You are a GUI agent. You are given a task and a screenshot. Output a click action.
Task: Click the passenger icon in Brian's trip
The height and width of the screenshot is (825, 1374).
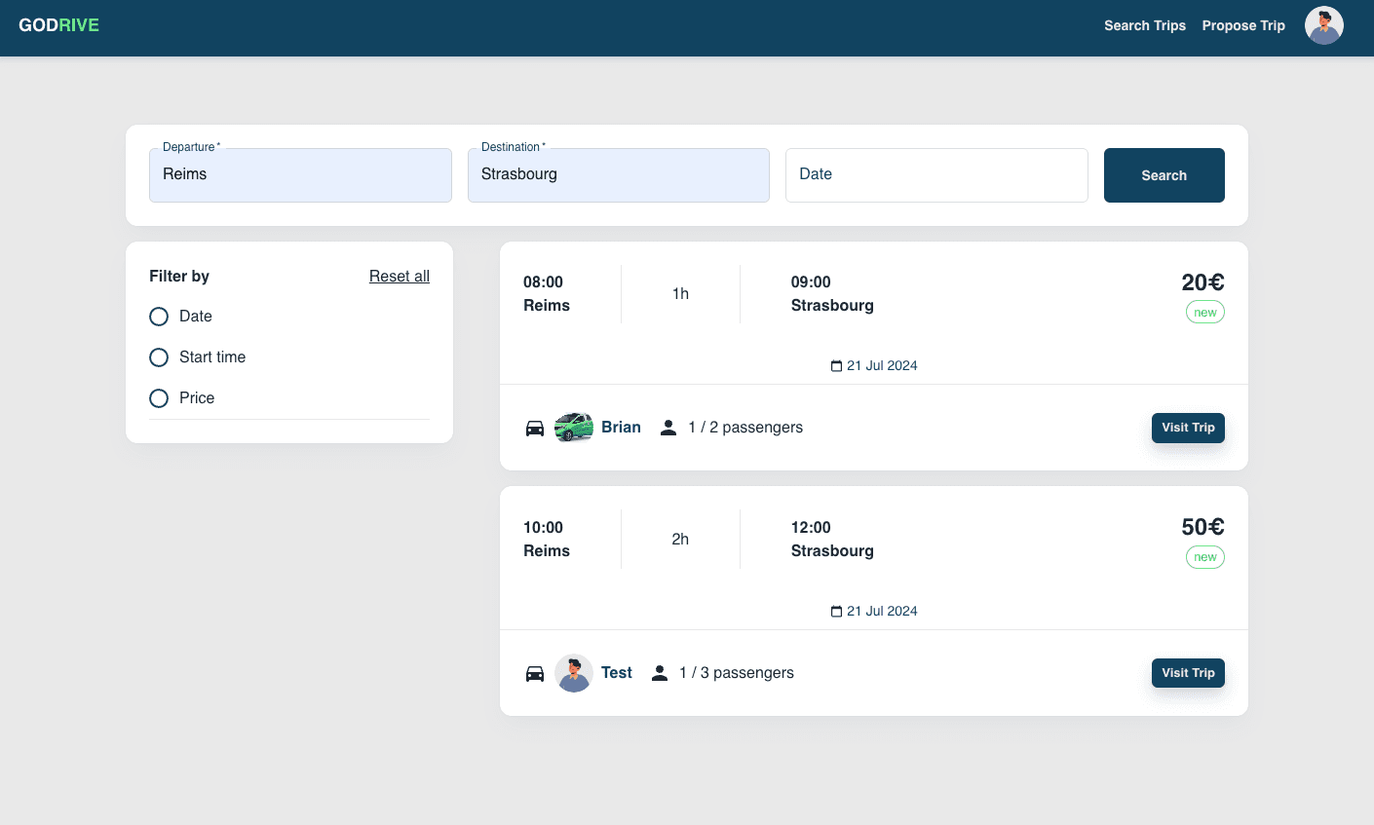tap(668, 428)
